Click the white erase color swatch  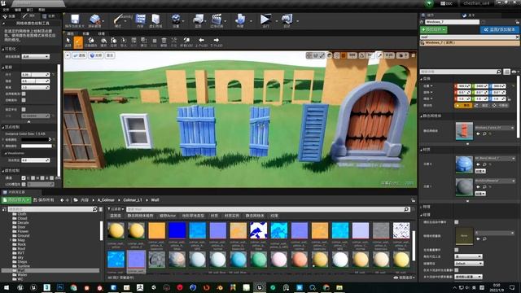click(37, 146)
